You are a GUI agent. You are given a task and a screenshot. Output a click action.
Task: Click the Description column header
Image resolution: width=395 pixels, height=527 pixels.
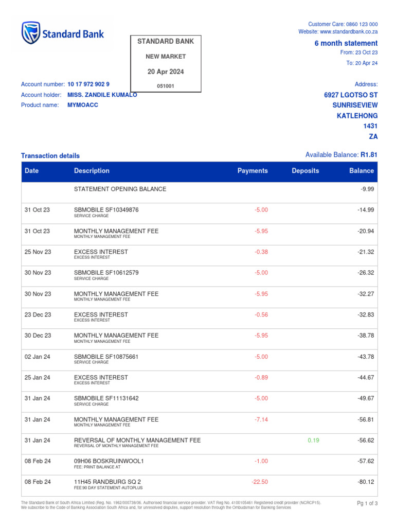(92, 171)
